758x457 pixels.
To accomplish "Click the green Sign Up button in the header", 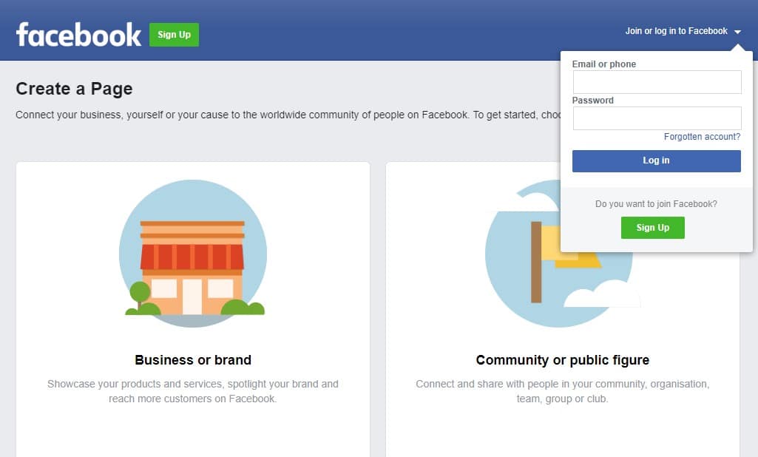I will pos(174,34).
